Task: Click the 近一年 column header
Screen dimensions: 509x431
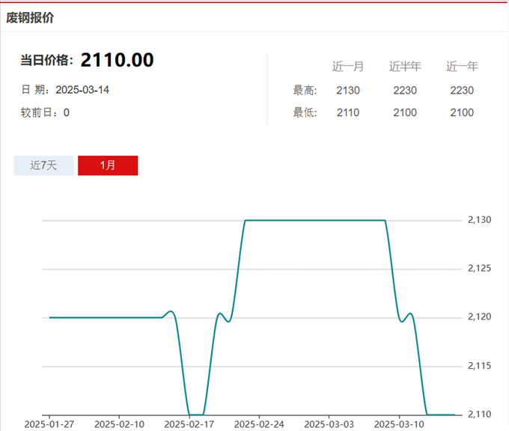Action: tap(462, 67)
